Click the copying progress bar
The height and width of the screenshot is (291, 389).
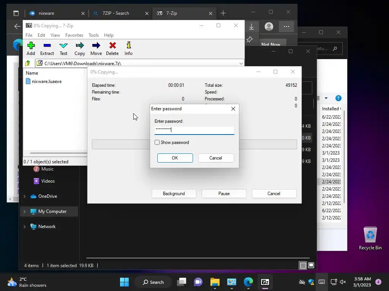(x=194, y=144)
